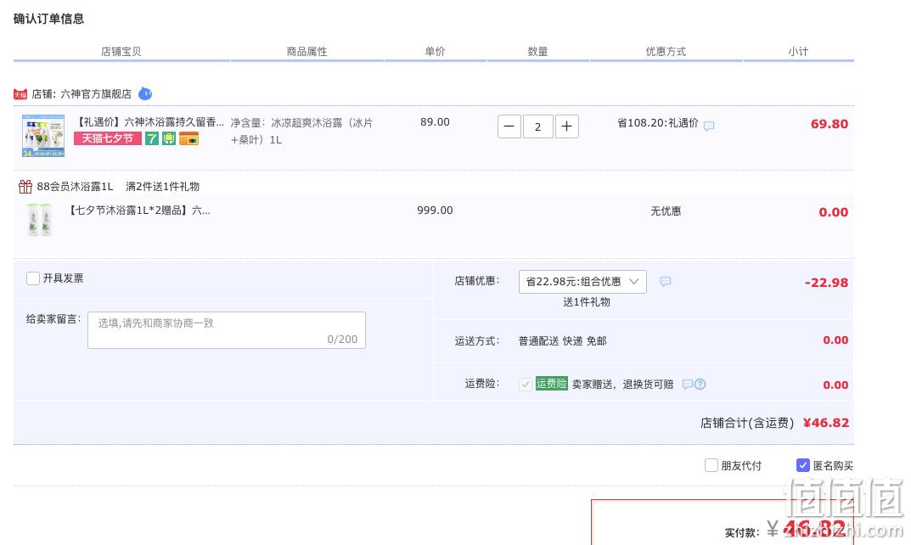
Task: Open the 七夕节 gift product thumbnail
Action: [40, 220]
